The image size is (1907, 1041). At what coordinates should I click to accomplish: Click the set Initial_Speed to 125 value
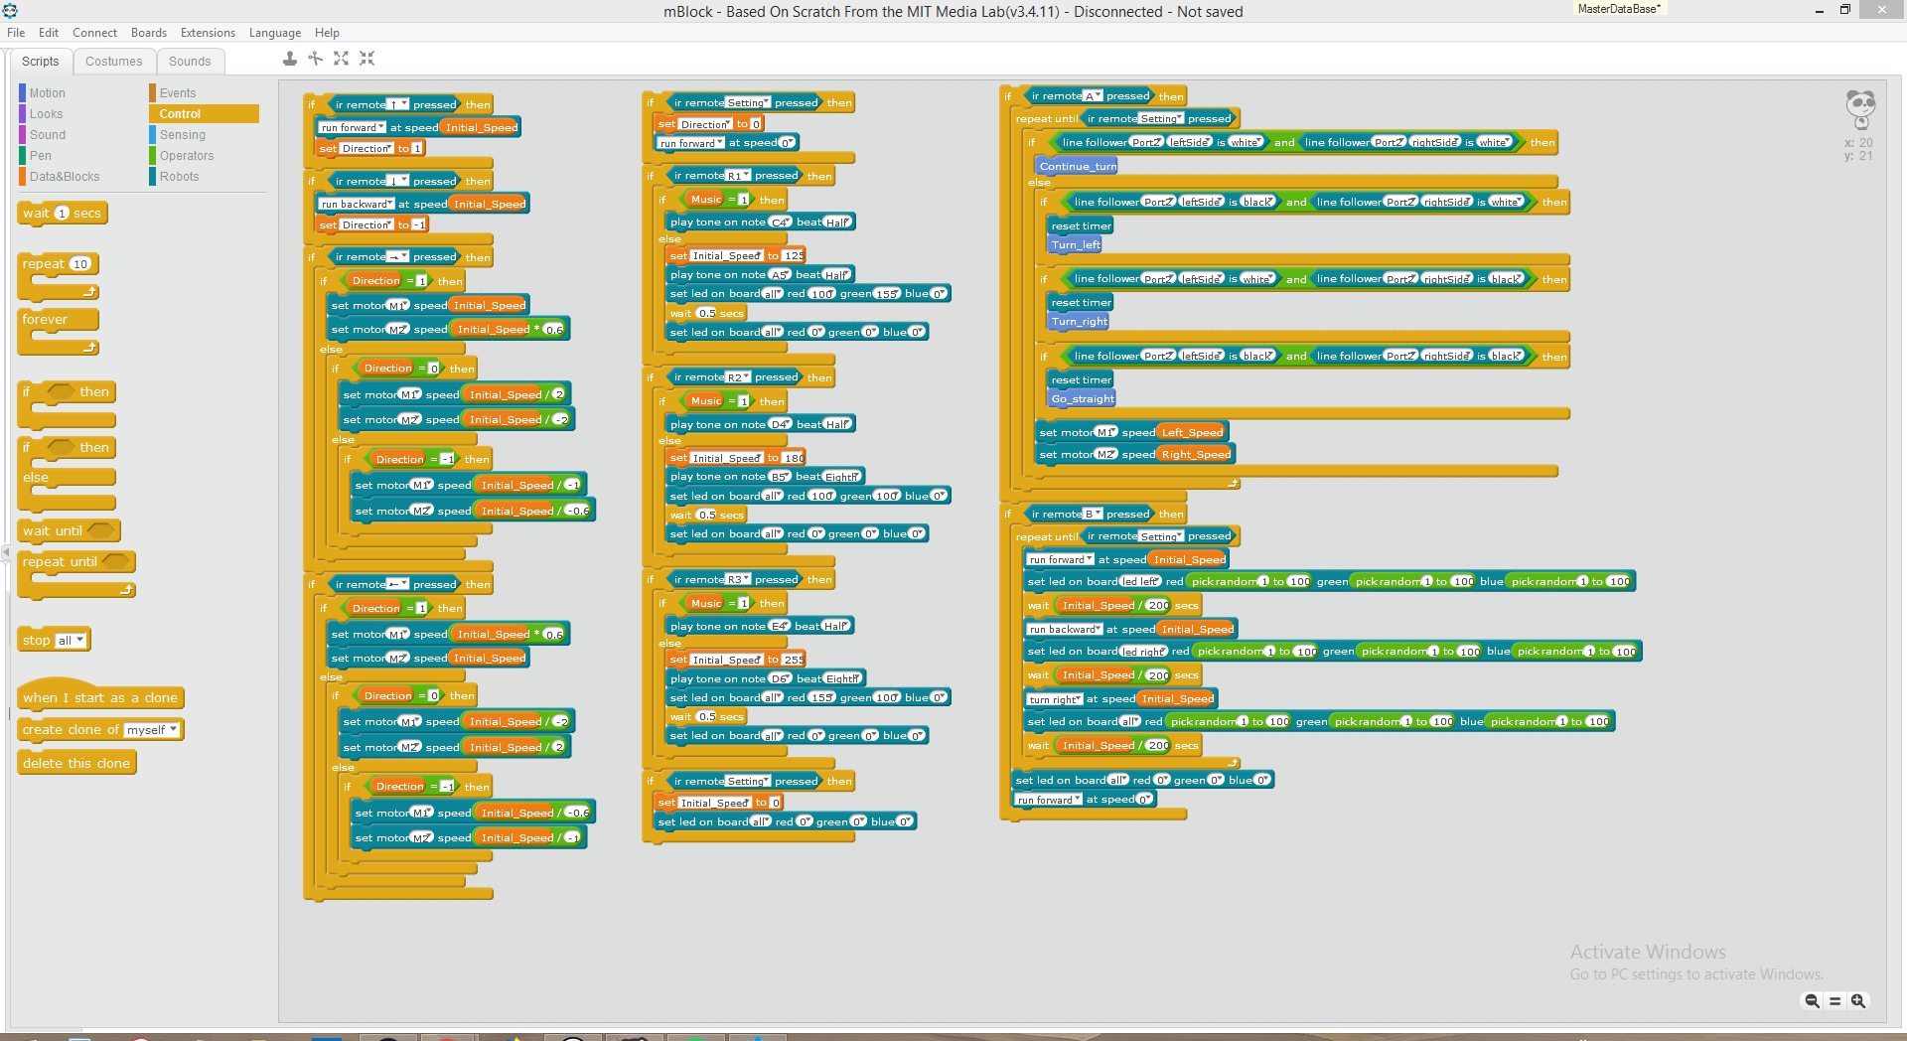tap(794, 256)
